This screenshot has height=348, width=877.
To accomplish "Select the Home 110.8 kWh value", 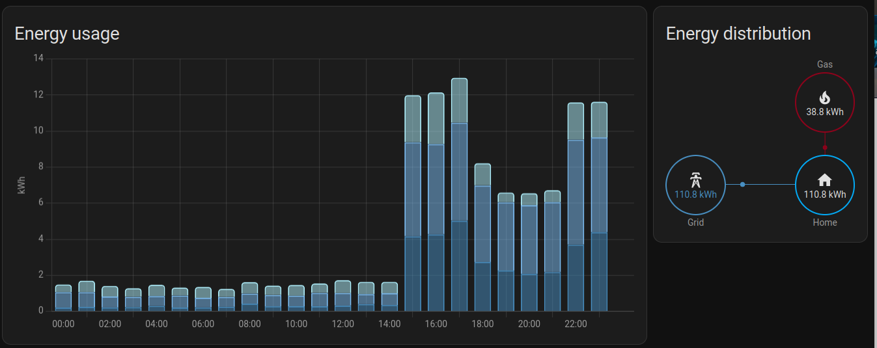I will (x=824, y=194).
